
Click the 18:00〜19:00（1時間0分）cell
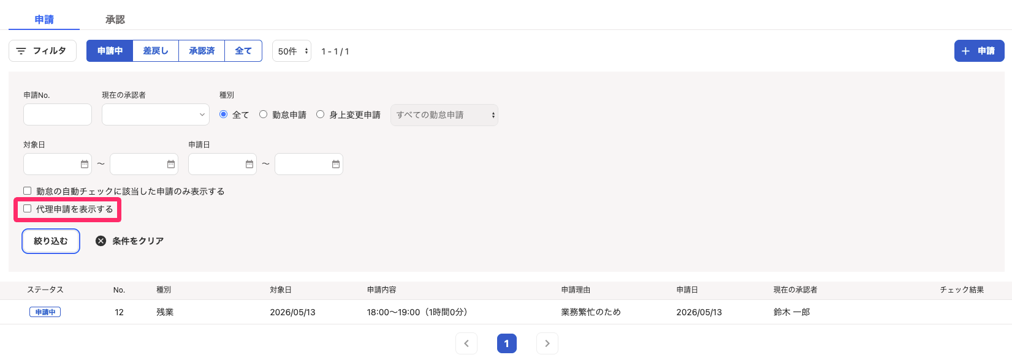pyautogui.click(x=419, y=312)
